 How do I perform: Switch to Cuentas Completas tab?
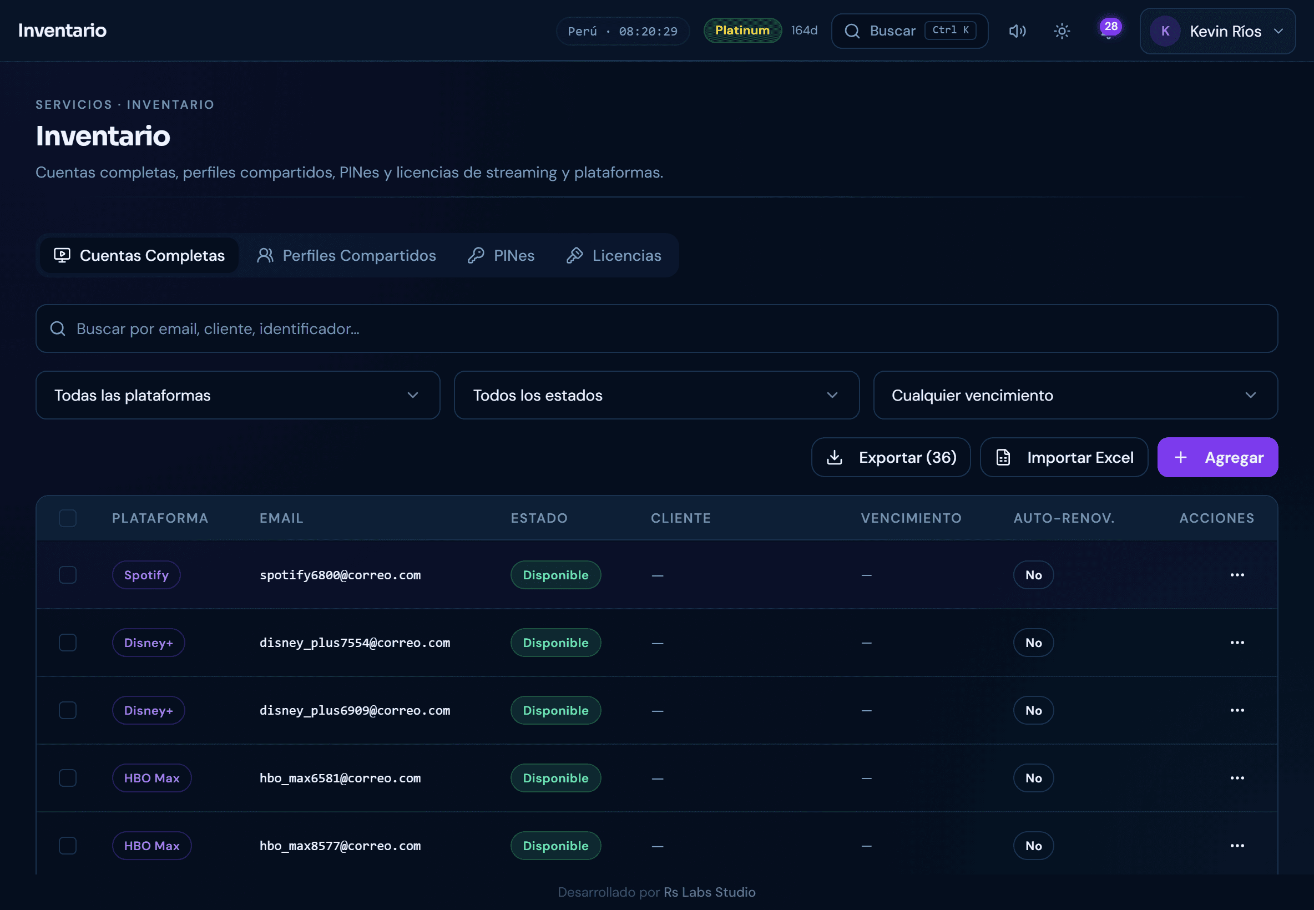click(x=139, y=255)
